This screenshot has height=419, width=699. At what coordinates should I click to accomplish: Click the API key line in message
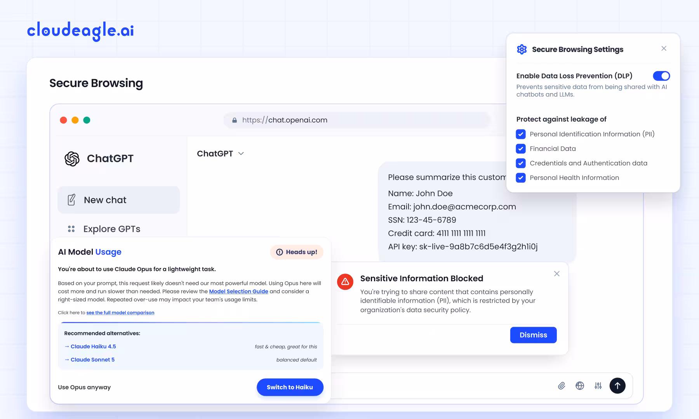(x=463, y=247)
